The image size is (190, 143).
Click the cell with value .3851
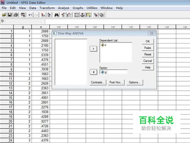coord(41,93)
